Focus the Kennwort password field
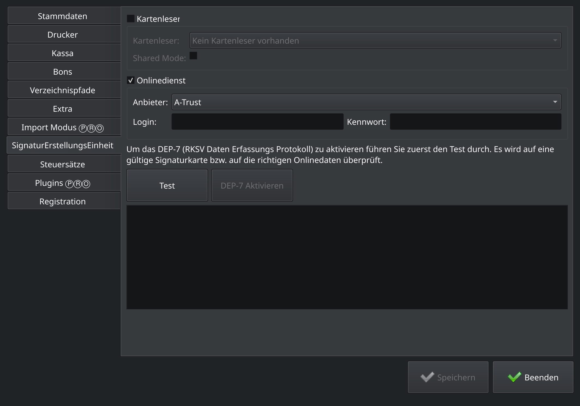580x406 pixels. (x=475, y=122)
